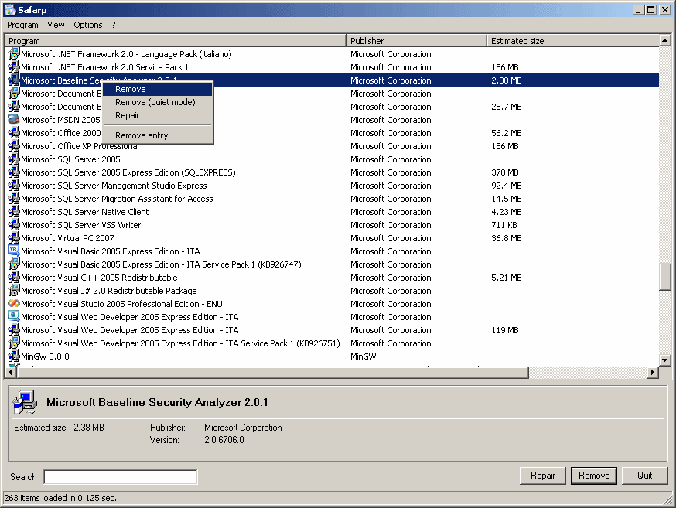Image resolution: width=676 pixels, height=508 pixels.
Task: Select Microsoft Virtual PC 2007 row text
Action: (68, 238)
